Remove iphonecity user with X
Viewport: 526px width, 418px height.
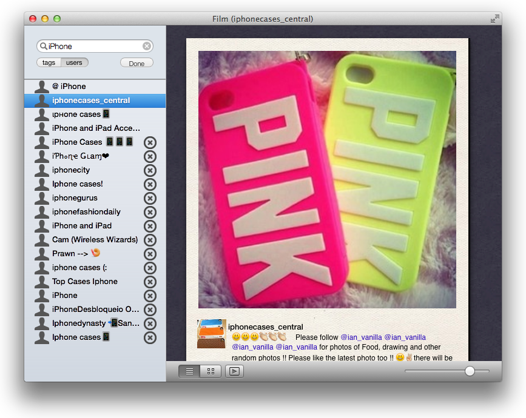click(150, 170)
